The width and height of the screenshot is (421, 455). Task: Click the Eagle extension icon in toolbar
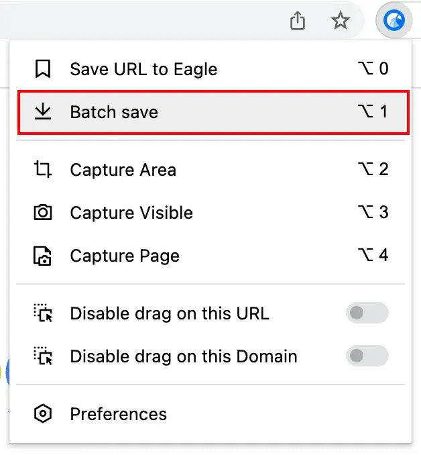(394, 20)
